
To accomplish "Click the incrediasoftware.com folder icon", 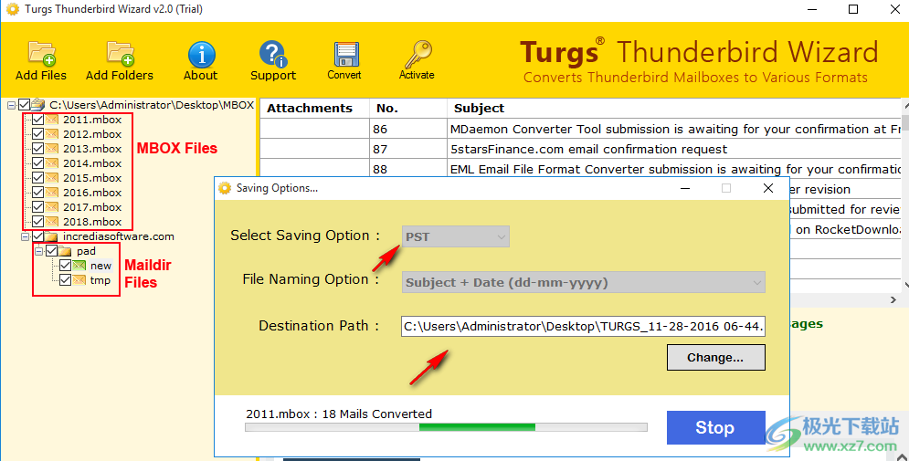I will pyautogui.click(x=51, y=236).
